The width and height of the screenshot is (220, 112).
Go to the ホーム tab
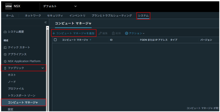click(10, 16)
